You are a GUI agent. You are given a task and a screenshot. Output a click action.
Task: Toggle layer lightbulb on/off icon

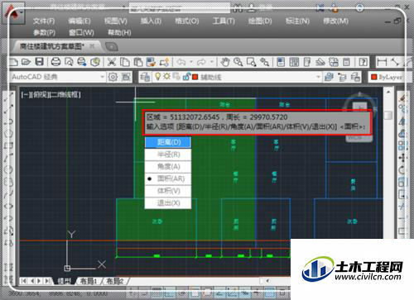click(x=157, y=77)
